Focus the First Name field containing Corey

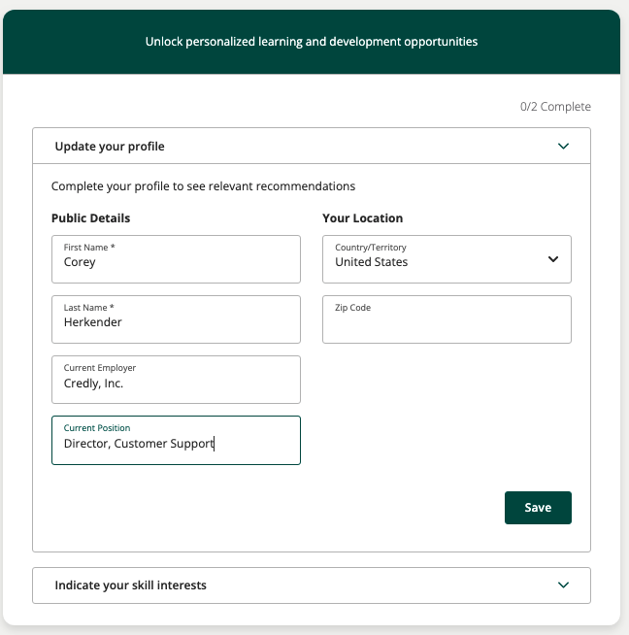[x=176, y=259]
